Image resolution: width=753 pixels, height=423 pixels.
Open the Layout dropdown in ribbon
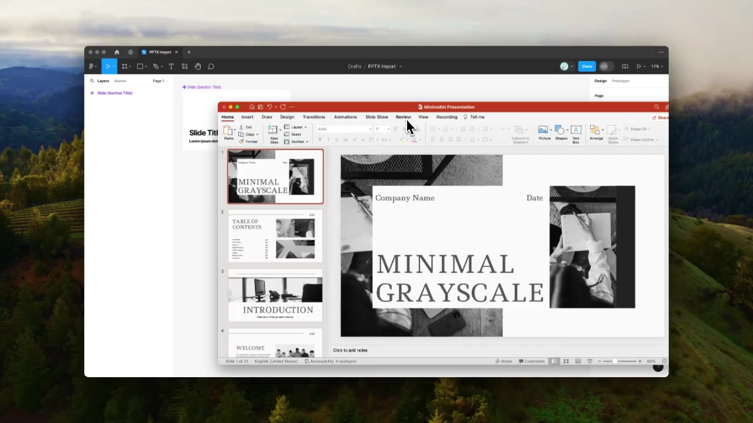296,127
